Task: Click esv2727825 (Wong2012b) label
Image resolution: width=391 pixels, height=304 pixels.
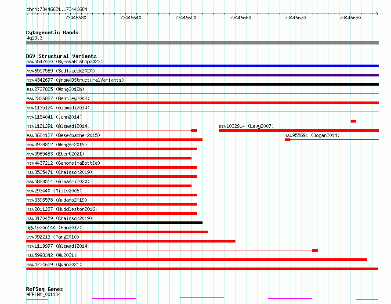Action: click(55, 89)
